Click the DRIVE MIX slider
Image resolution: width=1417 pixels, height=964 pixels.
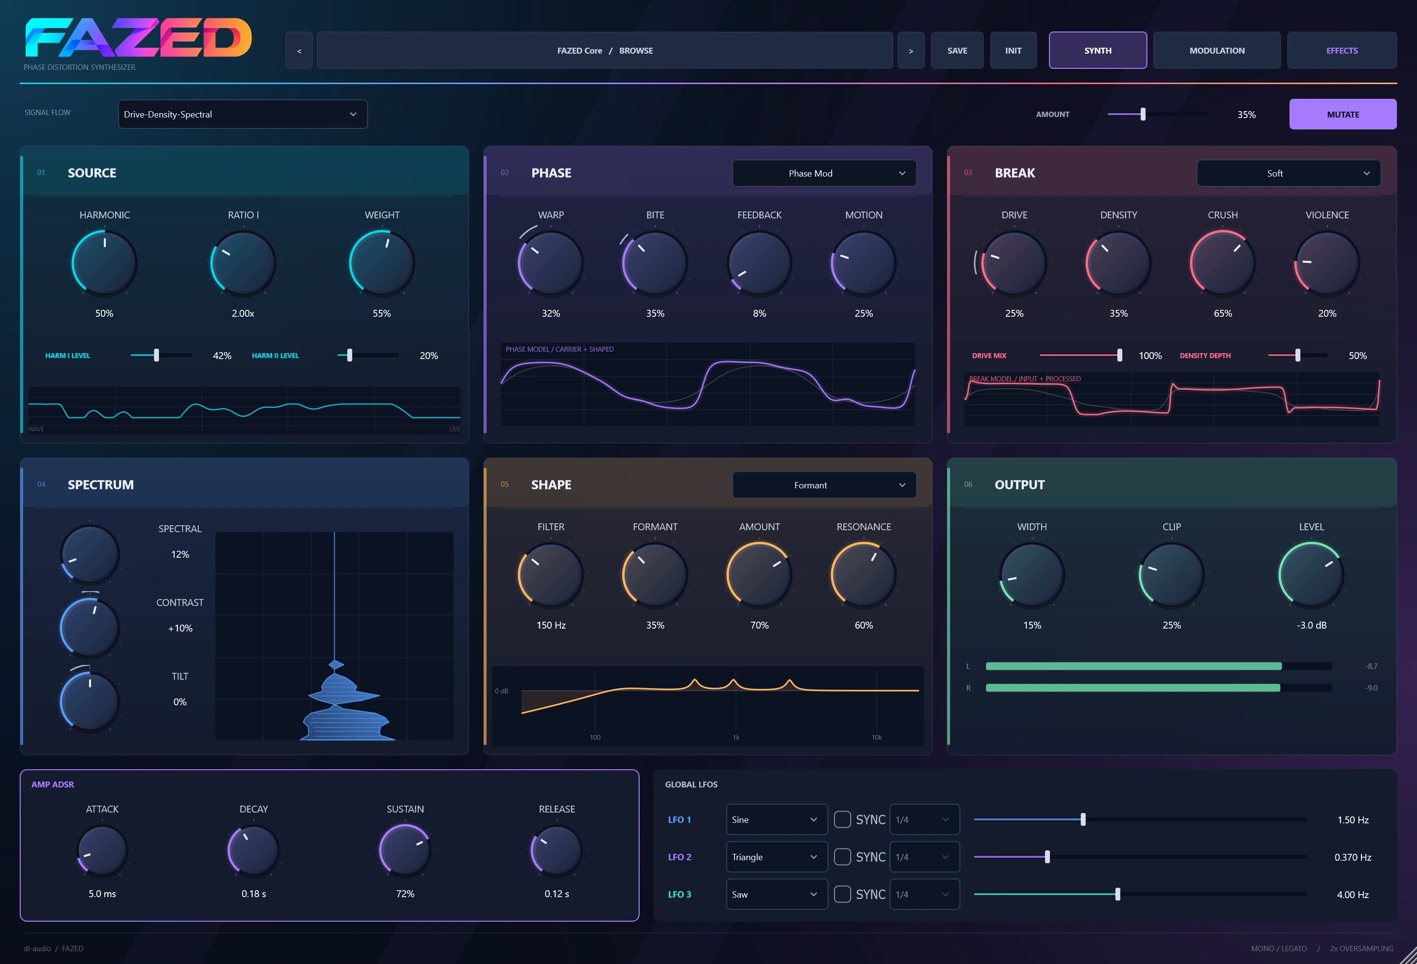[1081, 355]
